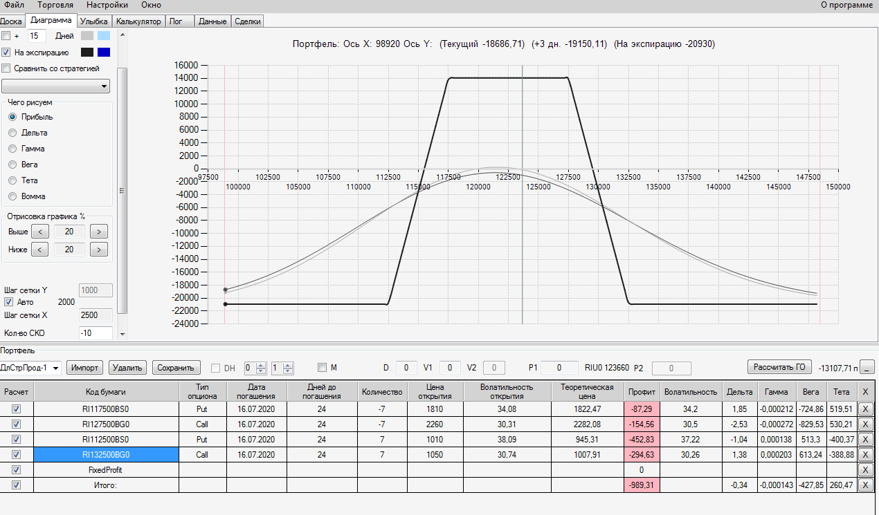Delete the RI117500BS0 row with X

(865, 409)
